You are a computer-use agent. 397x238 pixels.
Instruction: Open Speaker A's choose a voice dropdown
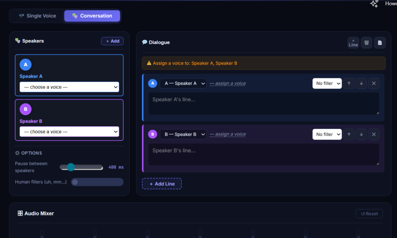coord(69,87)
